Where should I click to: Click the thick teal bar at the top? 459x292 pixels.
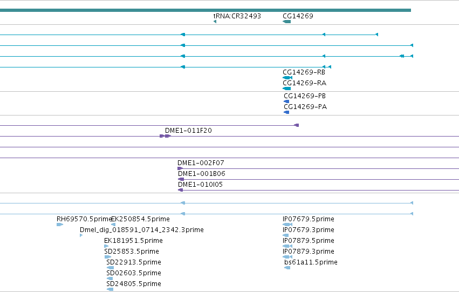pos(205,10)
